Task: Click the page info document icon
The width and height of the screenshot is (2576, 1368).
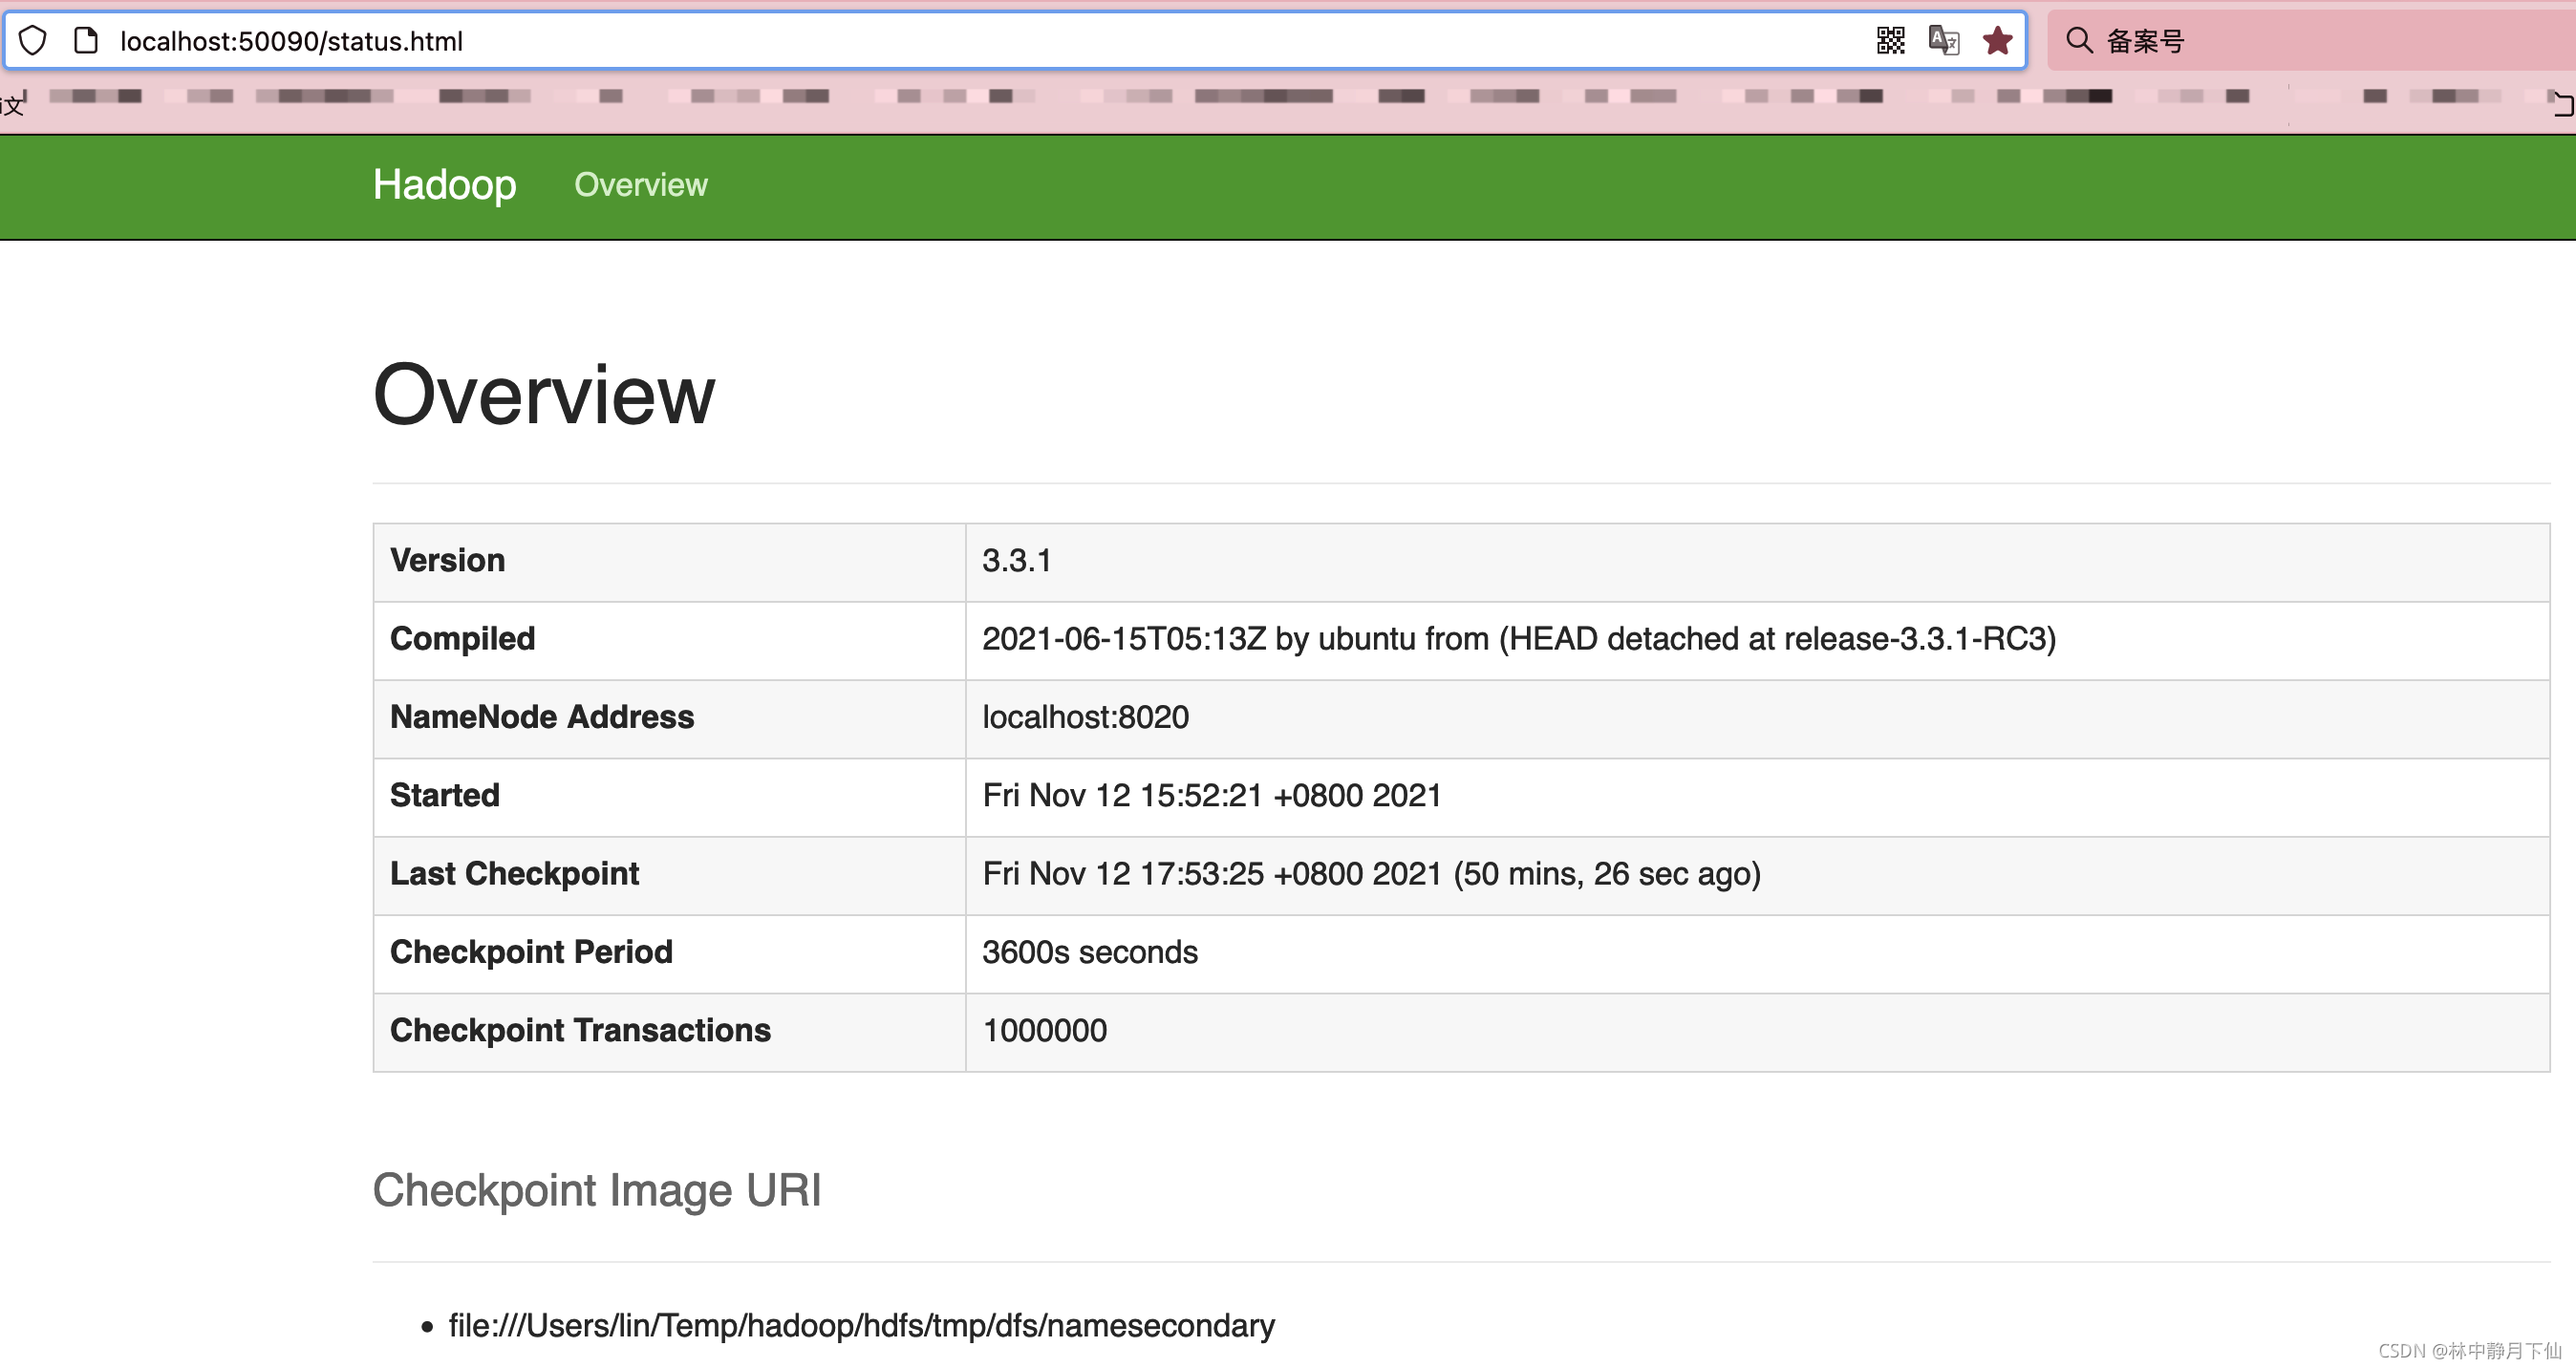Action: (x=86, y=41)
